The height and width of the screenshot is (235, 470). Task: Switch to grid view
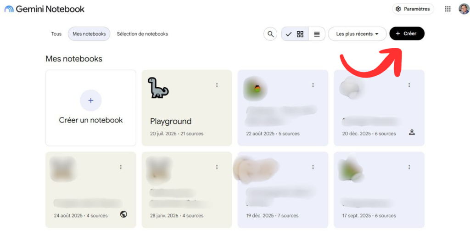[295, 34]
